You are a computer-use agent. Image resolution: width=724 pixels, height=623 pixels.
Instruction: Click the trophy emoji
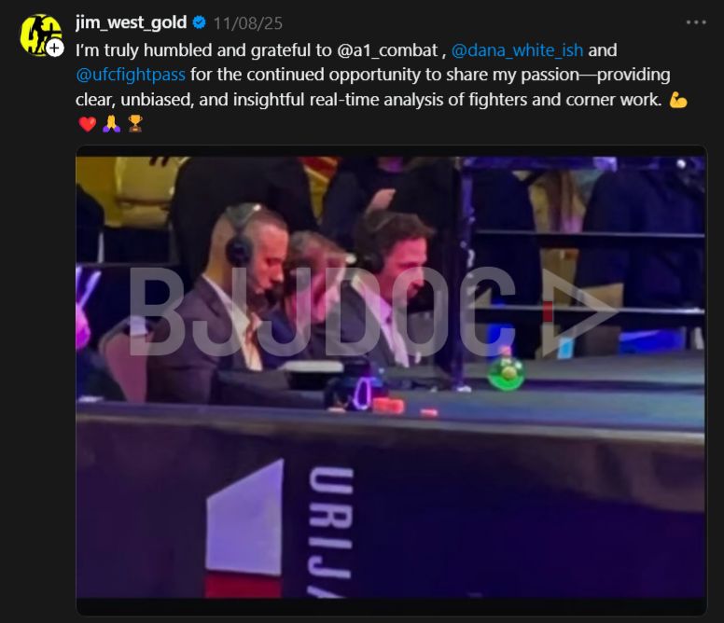tap(135, 124)
